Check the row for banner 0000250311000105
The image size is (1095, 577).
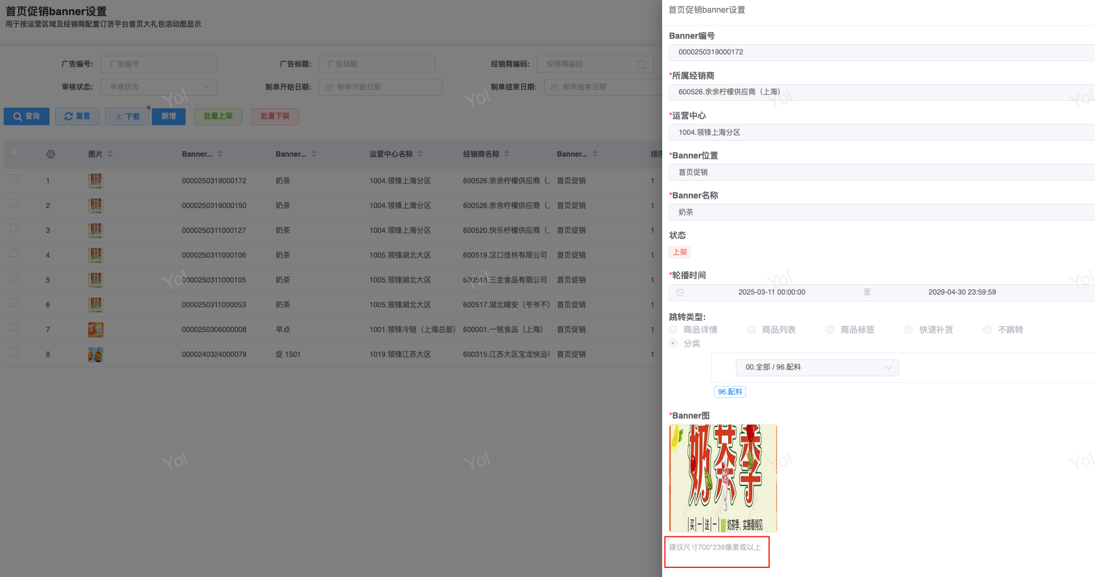pos(14,278)
